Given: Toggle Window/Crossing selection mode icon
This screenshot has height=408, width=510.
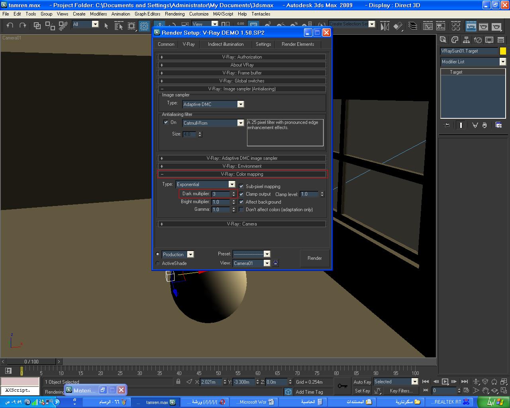Looking at the screenshot, I should tap(144, 26).
